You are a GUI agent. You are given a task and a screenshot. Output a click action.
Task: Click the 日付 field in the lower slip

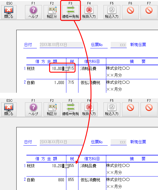pos(62,142)
